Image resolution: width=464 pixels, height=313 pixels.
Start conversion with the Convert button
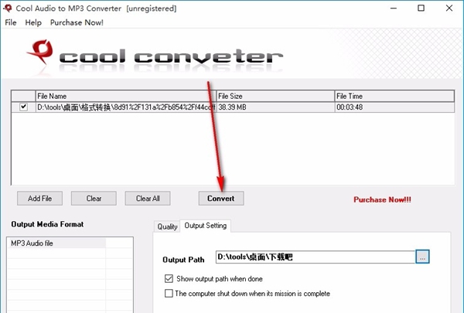tap(221, 198)
